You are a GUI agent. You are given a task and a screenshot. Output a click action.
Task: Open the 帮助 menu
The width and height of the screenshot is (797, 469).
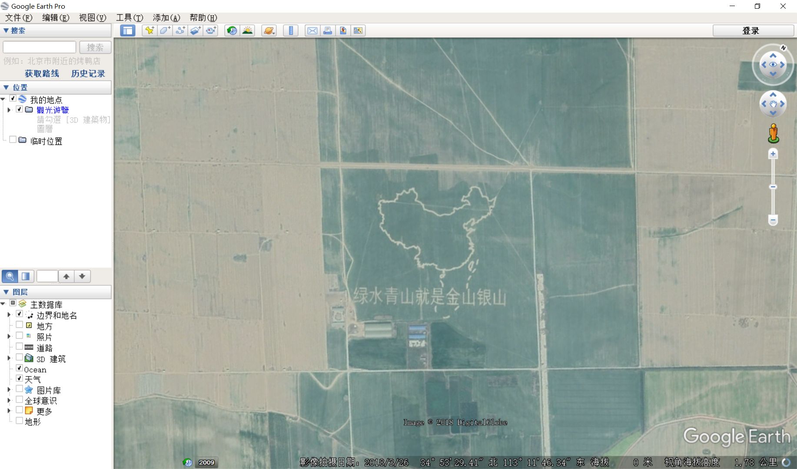203,17
